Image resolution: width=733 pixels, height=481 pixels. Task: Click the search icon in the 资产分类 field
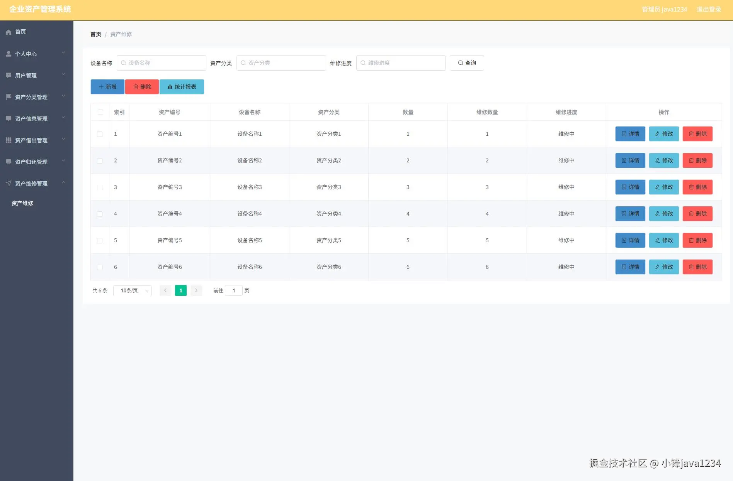[243, 63]
